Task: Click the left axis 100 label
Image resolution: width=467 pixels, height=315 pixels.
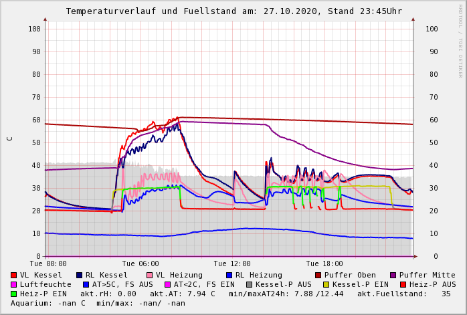Action: click(x=34, y=29)
